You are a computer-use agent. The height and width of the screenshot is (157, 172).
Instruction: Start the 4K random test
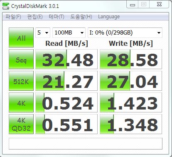[21, 102]
